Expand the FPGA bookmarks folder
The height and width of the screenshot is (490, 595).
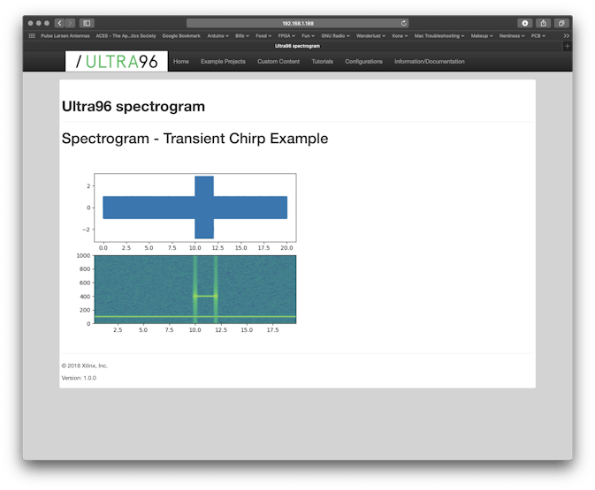(x=286, y=35)
